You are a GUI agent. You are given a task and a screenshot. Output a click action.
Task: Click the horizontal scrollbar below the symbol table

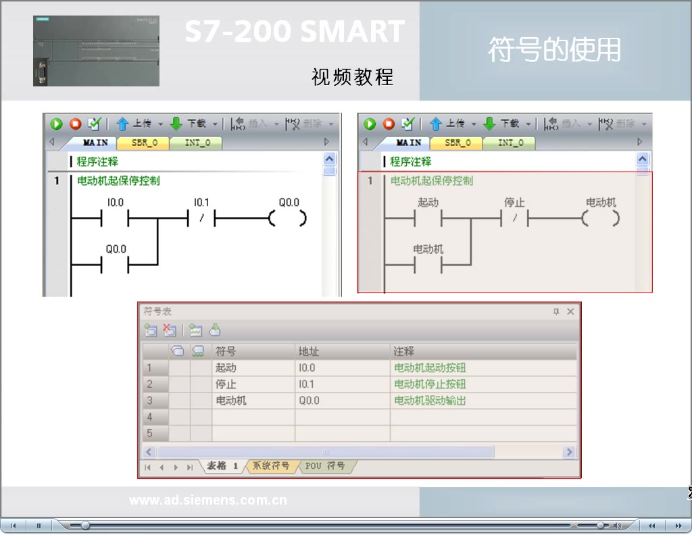point(324,451)
